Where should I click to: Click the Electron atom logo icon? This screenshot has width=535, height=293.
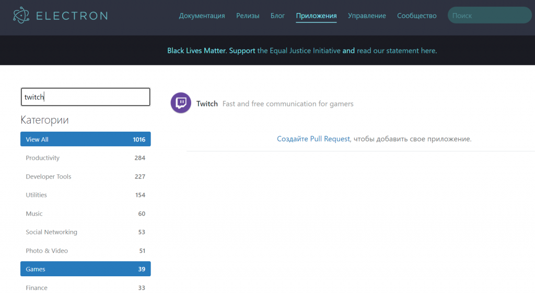pos(21,16)
